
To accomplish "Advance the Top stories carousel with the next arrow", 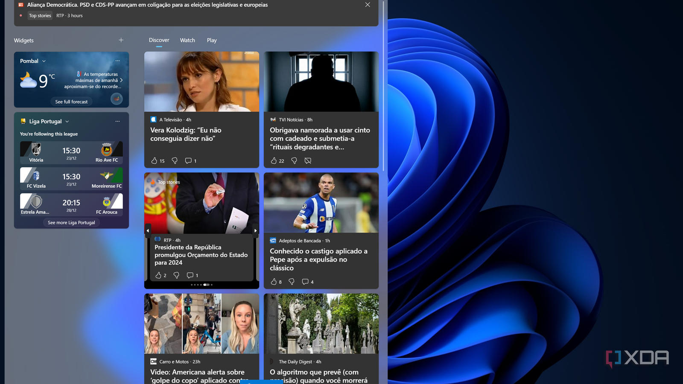I will point(255,230).
